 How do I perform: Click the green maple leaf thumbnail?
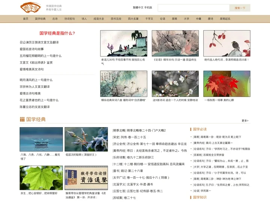(x=41, y=178)
